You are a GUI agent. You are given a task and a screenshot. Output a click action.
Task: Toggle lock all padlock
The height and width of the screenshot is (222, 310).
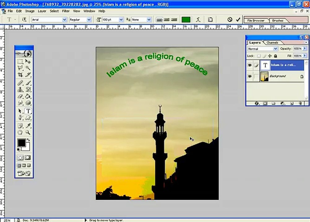(x=275, y=56)
